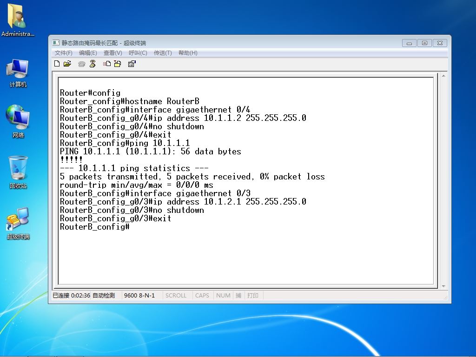The height and width of the screenshot is (357, 476).
Task: Click the 捕 capture status indicator
Action: click(x=238, y=295)
